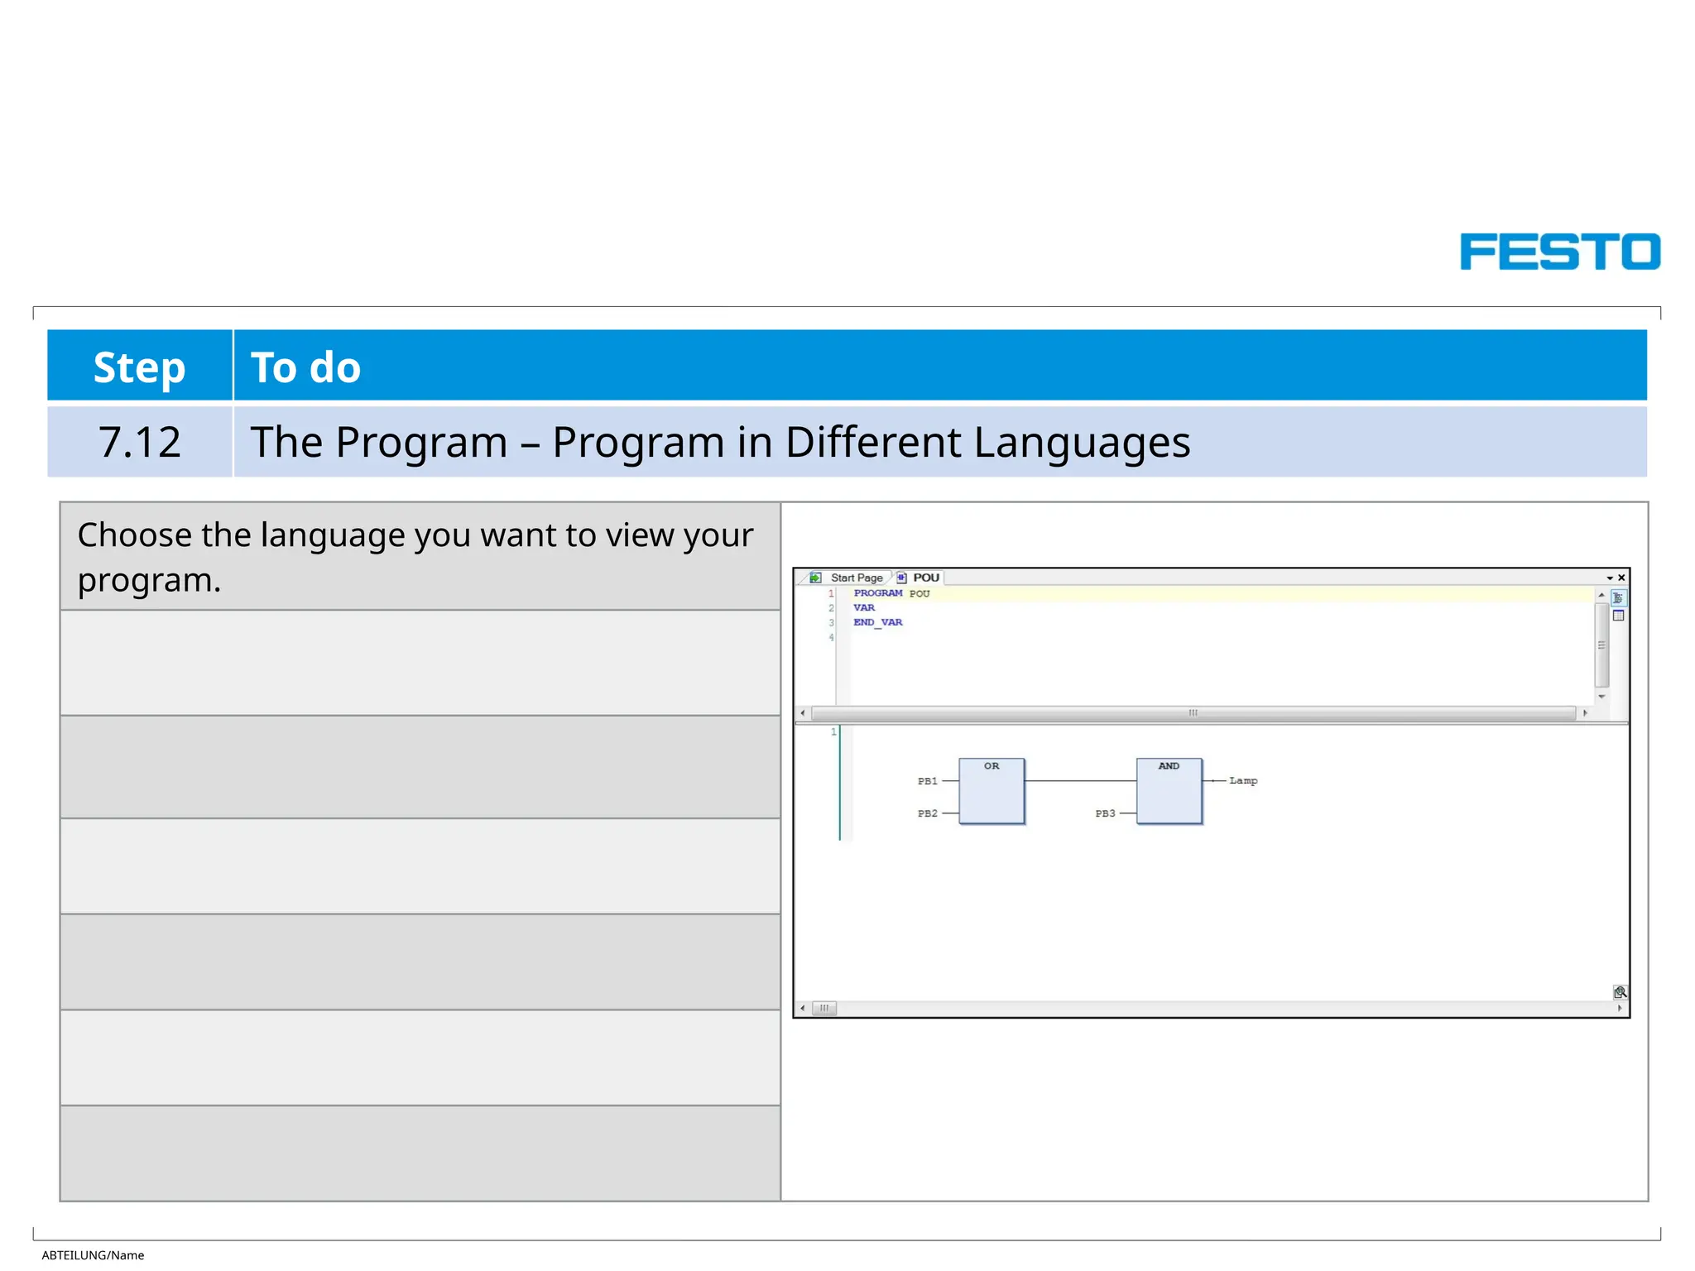Click the VAR keyword in line 2

tap(864, 607)
